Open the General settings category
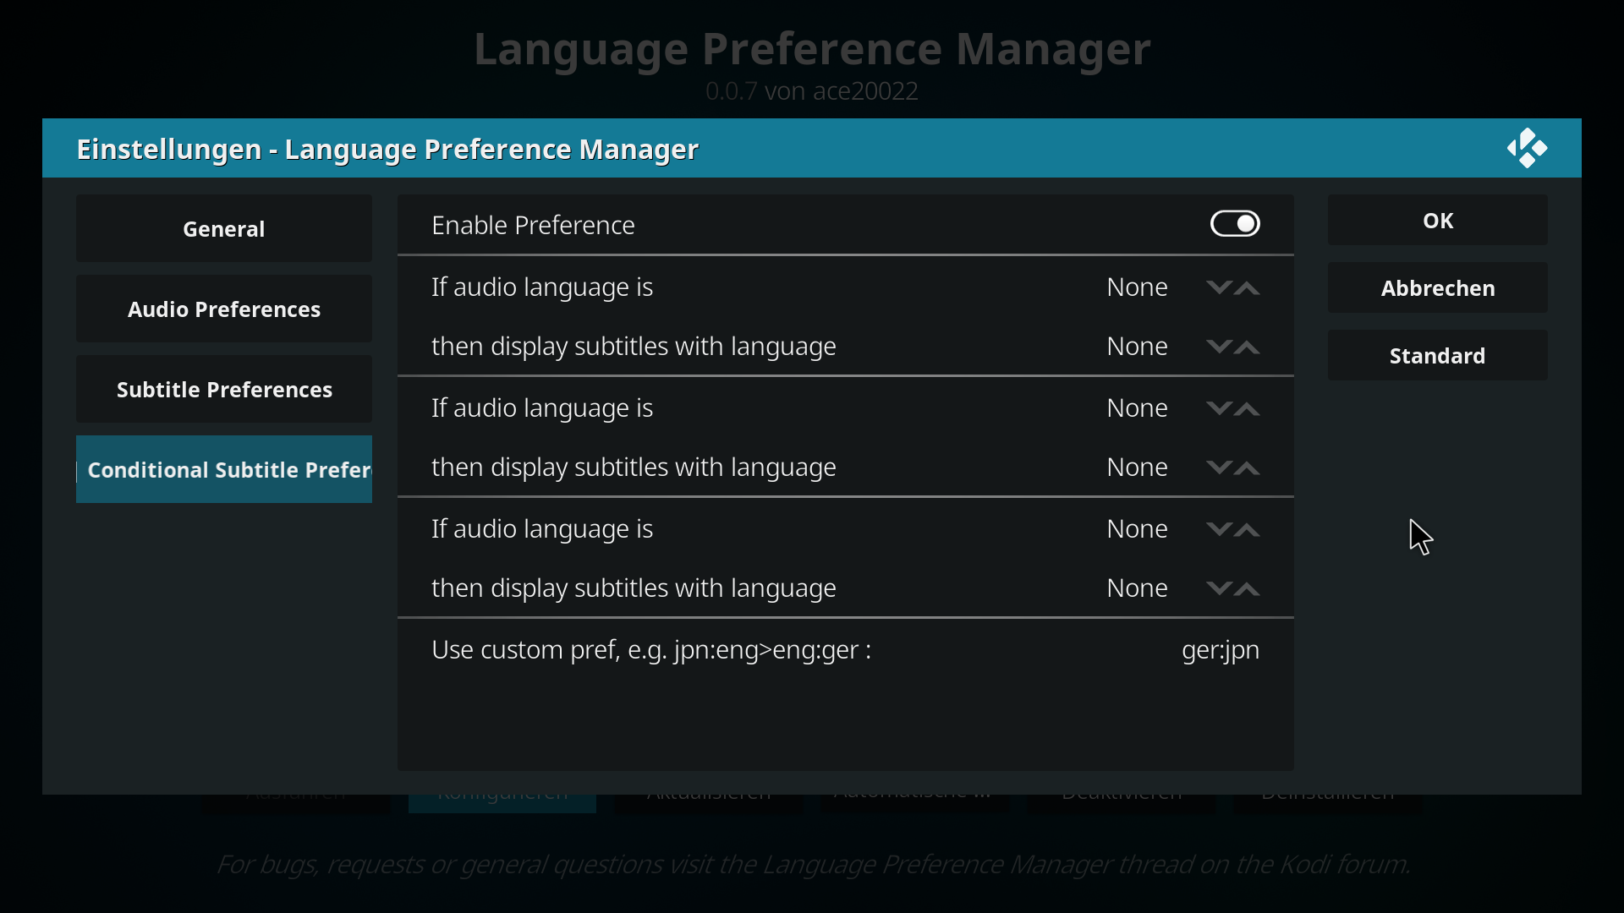 coord(224,228)
